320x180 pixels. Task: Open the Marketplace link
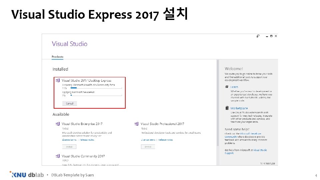pos(239,108)
